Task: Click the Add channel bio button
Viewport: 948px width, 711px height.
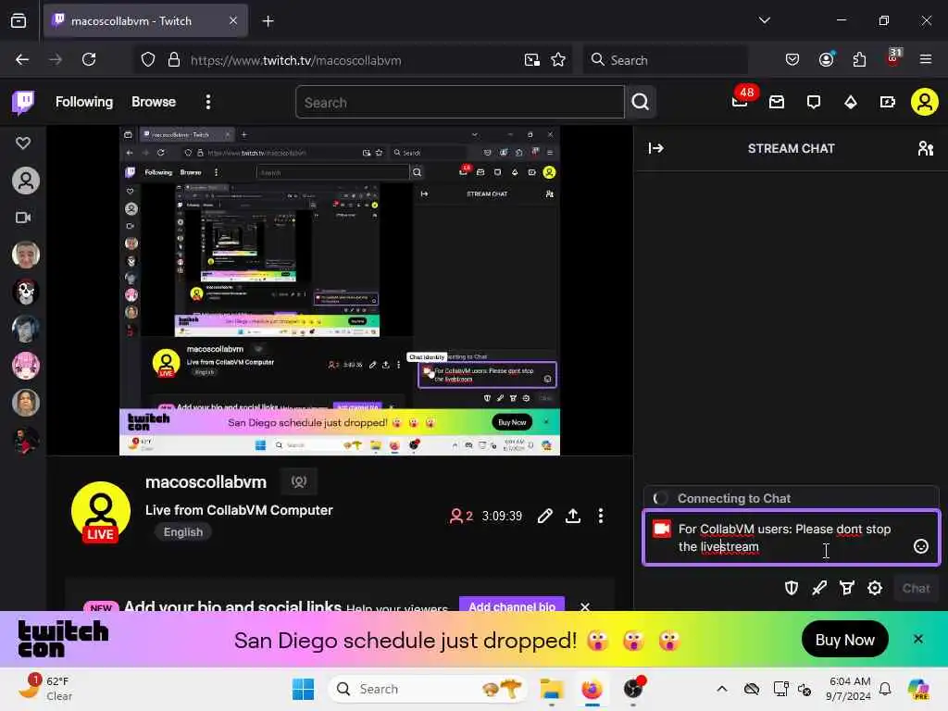Action: 512,605
